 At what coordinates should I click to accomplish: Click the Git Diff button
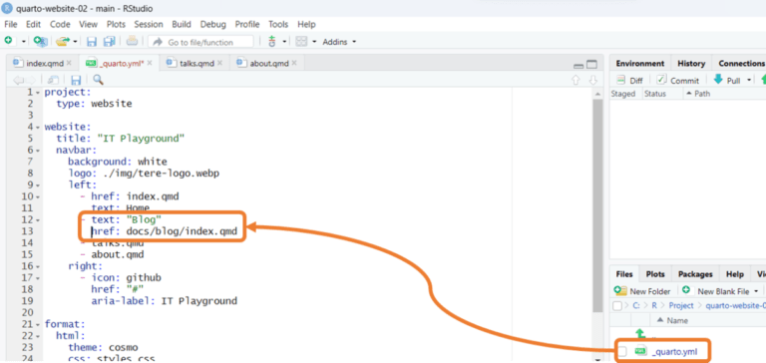[629, 81]
